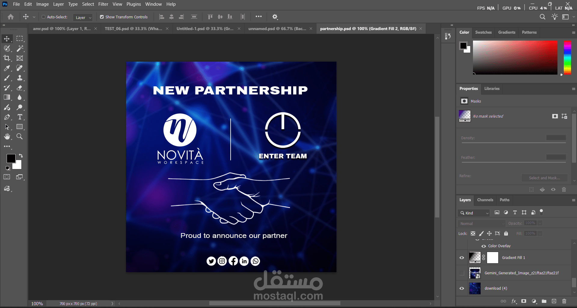Select the Brush tool

(7, 78)
